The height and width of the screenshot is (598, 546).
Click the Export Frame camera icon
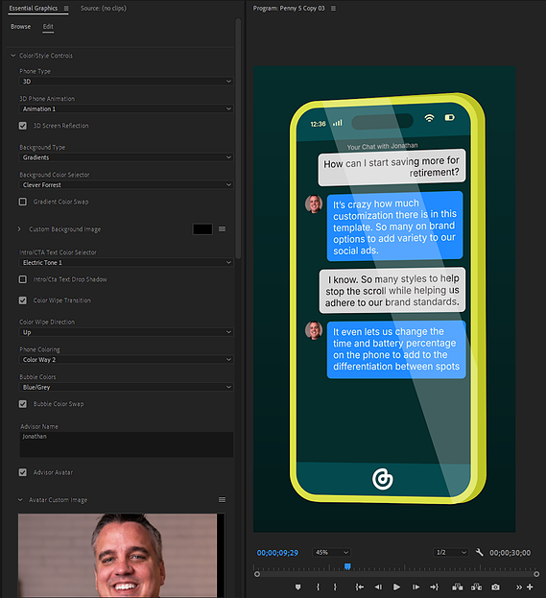[495, 586]
